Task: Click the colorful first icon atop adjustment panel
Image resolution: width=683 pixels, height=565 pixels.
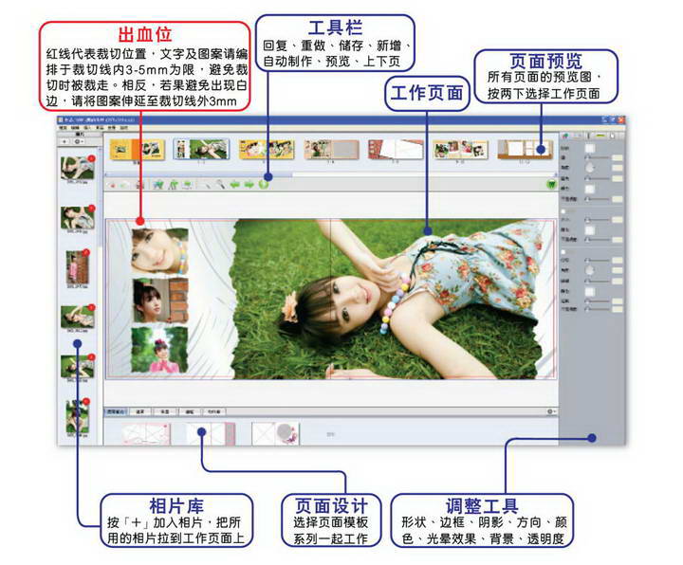Action: coord(565,137)
